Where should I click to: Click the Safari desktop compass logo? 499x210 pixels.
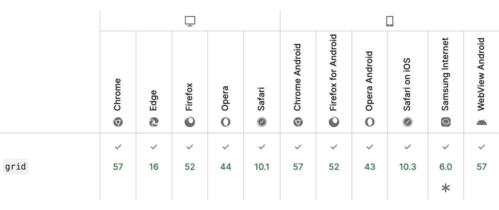pyautogui.click(x=262, y=122)
